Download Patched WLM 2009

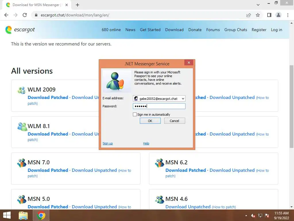(48, 98)
